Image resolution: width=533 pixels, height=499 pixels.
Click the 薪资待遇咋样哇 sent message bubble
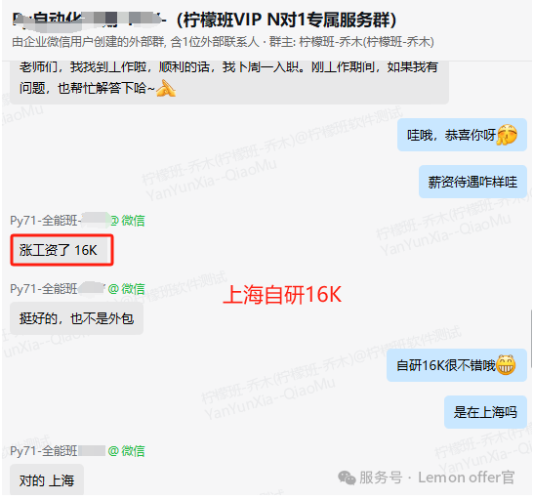coord(472,182)
